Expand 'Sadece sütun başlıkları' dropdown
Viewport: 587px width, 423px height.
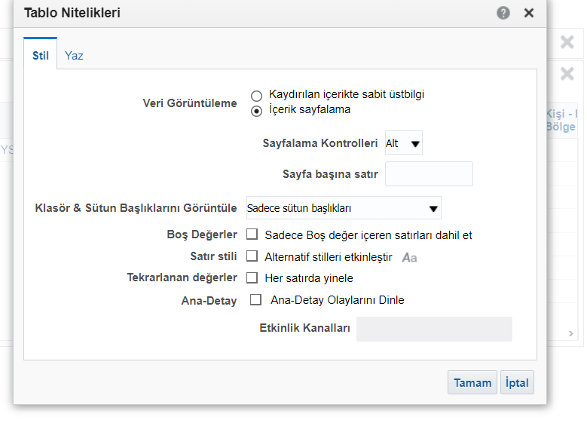(x=344, y=208)
